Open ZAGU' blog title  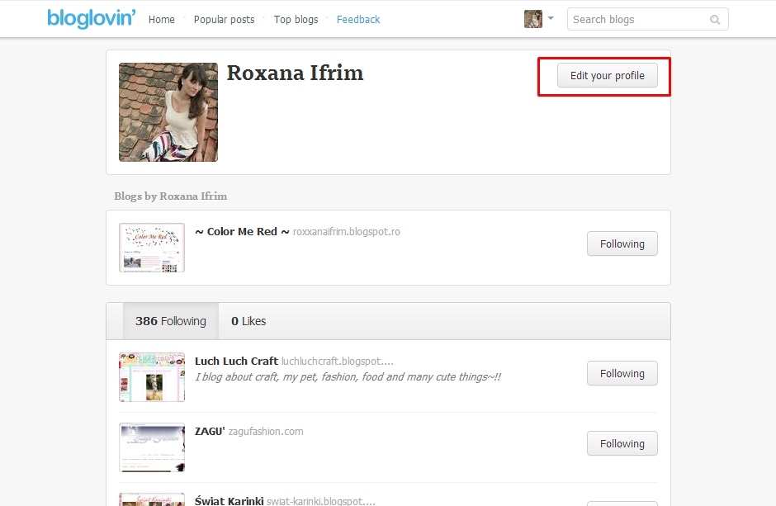[210, 432]
